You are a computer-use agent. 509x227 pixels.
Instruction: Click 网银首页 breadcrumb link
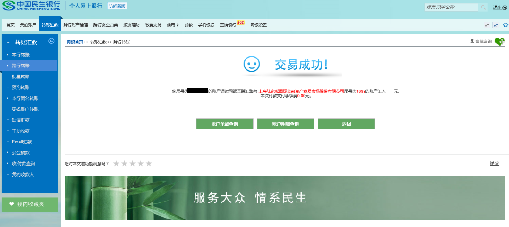75,42
